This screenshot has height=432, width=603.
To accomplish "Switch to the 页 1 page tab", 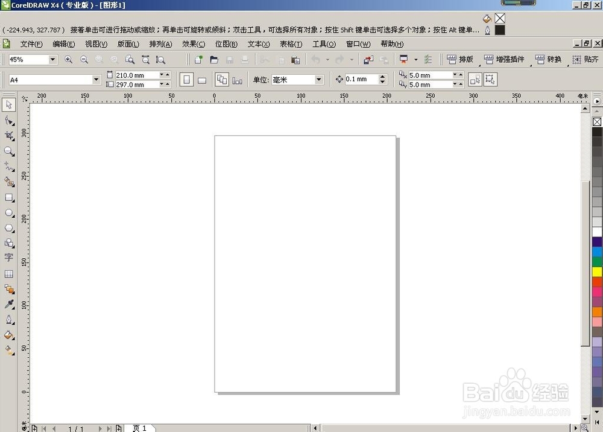I will tap(140, 428).
